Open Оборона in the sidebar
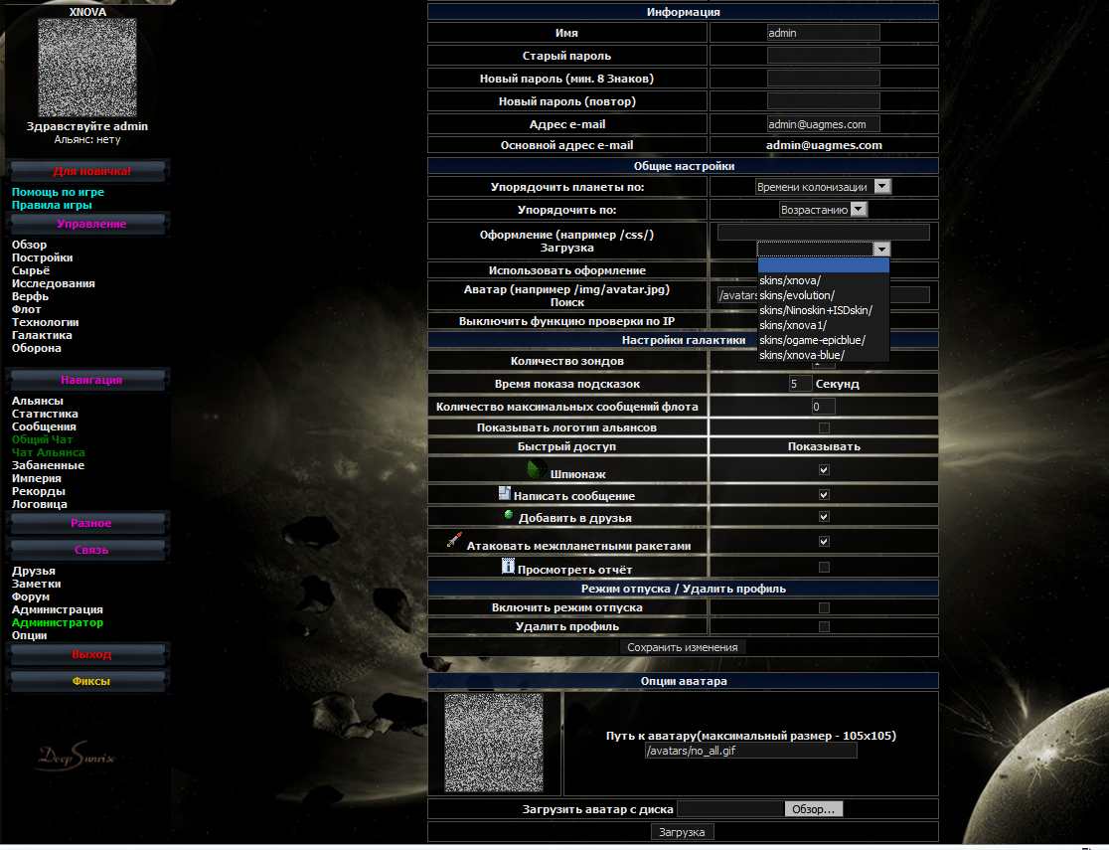 (36, 348)
